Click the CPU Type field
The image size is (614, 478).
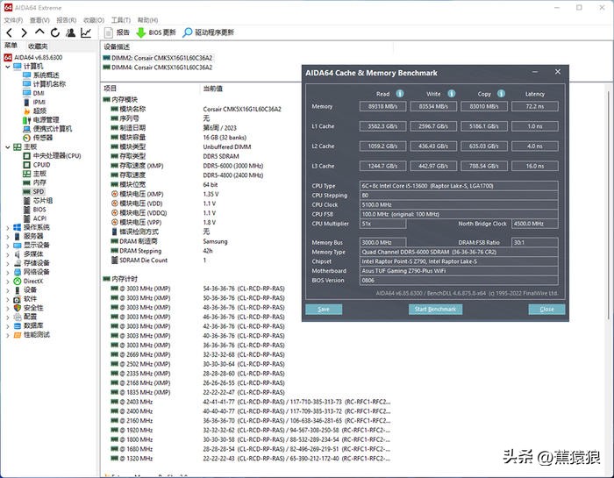coord(459,186)
